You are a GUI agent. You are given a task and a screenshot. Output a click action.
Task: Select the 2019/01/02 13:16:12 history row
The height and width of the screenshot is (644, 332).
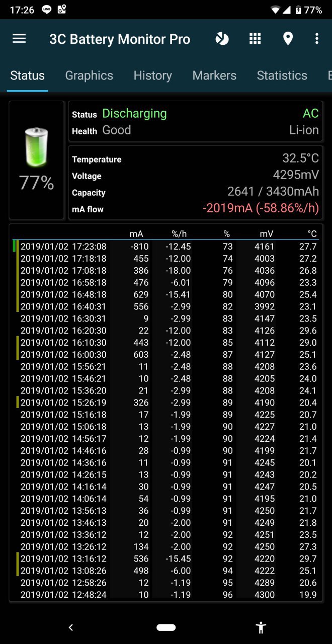(x=166, y=559)
